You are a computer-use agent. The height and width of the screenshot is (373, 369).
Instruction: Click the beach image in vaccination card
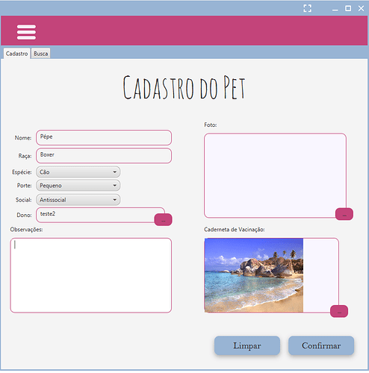(x=254, y=275)
